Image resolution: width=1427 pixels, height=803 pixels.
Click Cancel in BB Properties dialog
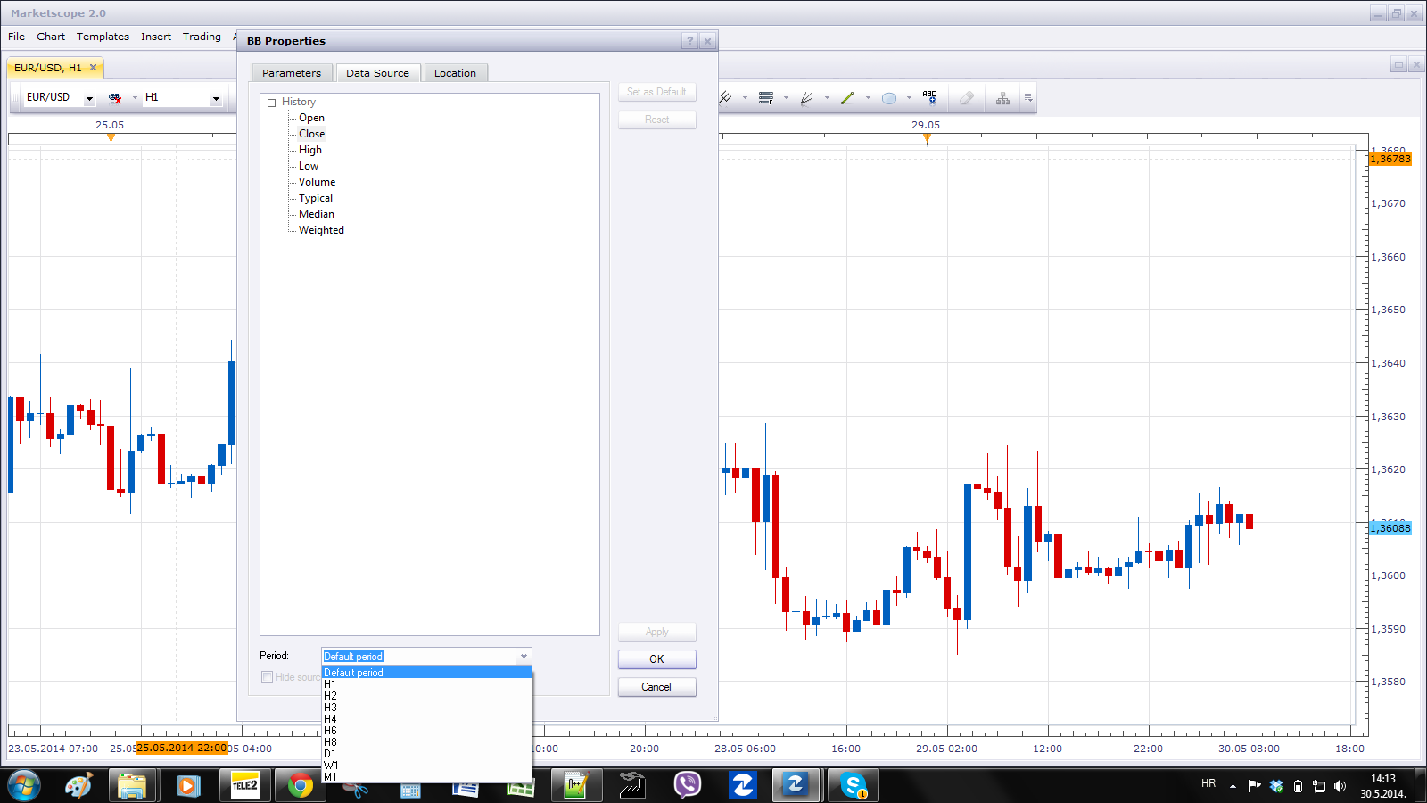coord(656,687)
